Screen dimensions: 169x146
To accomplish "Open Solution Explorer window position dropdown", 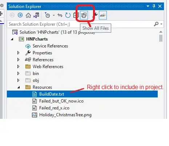I will pyautogui.click(x=148, y=6).
